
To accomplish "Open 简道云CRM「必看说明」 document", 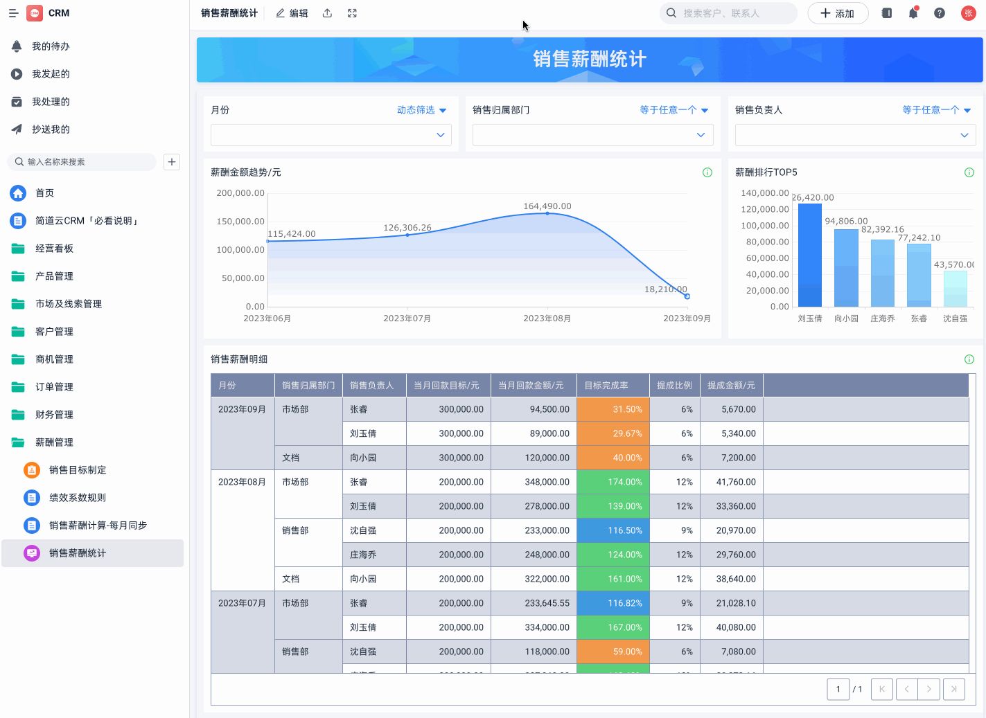I will click(x=87, y=221).
